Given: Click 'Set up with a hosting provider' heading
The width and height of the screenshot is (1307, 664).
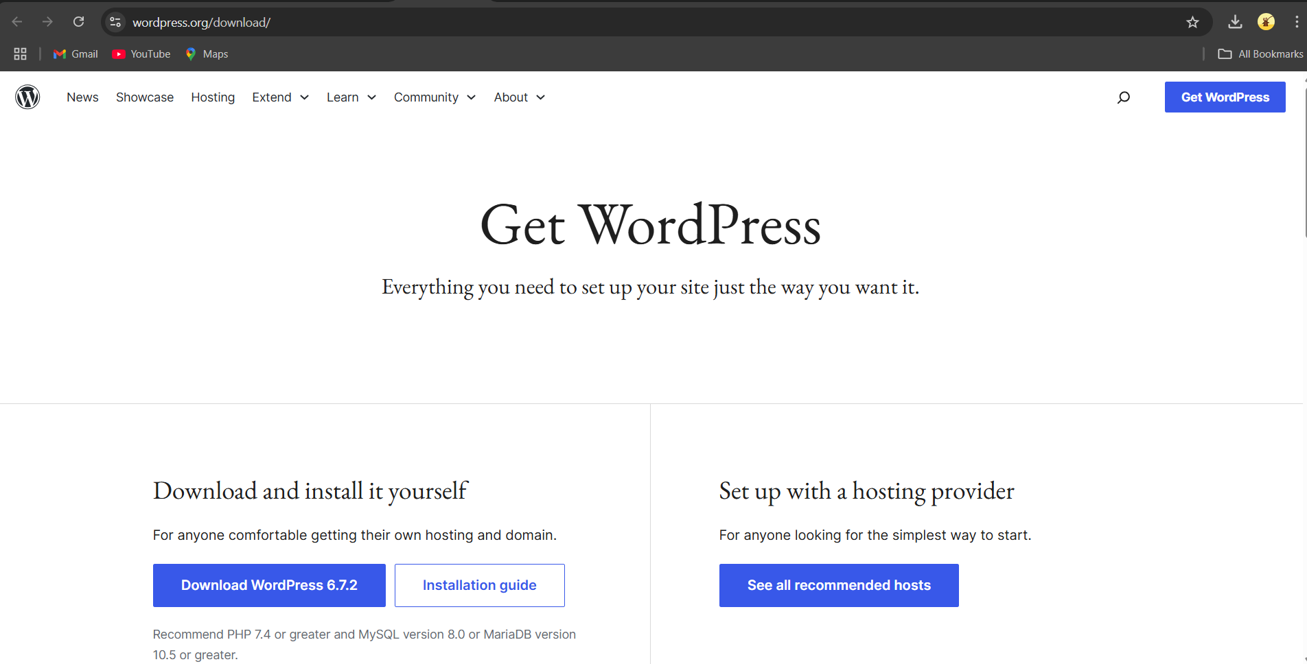Looking at the screenshot, I should [866, 491].
